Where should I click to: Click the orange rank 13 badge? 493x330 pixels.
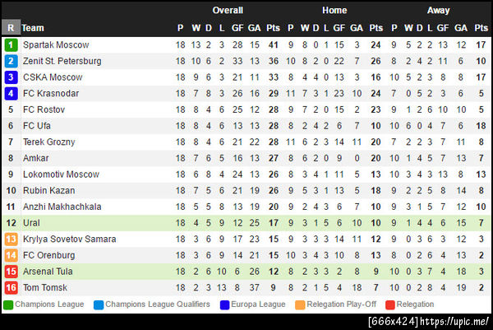point(11,239)
